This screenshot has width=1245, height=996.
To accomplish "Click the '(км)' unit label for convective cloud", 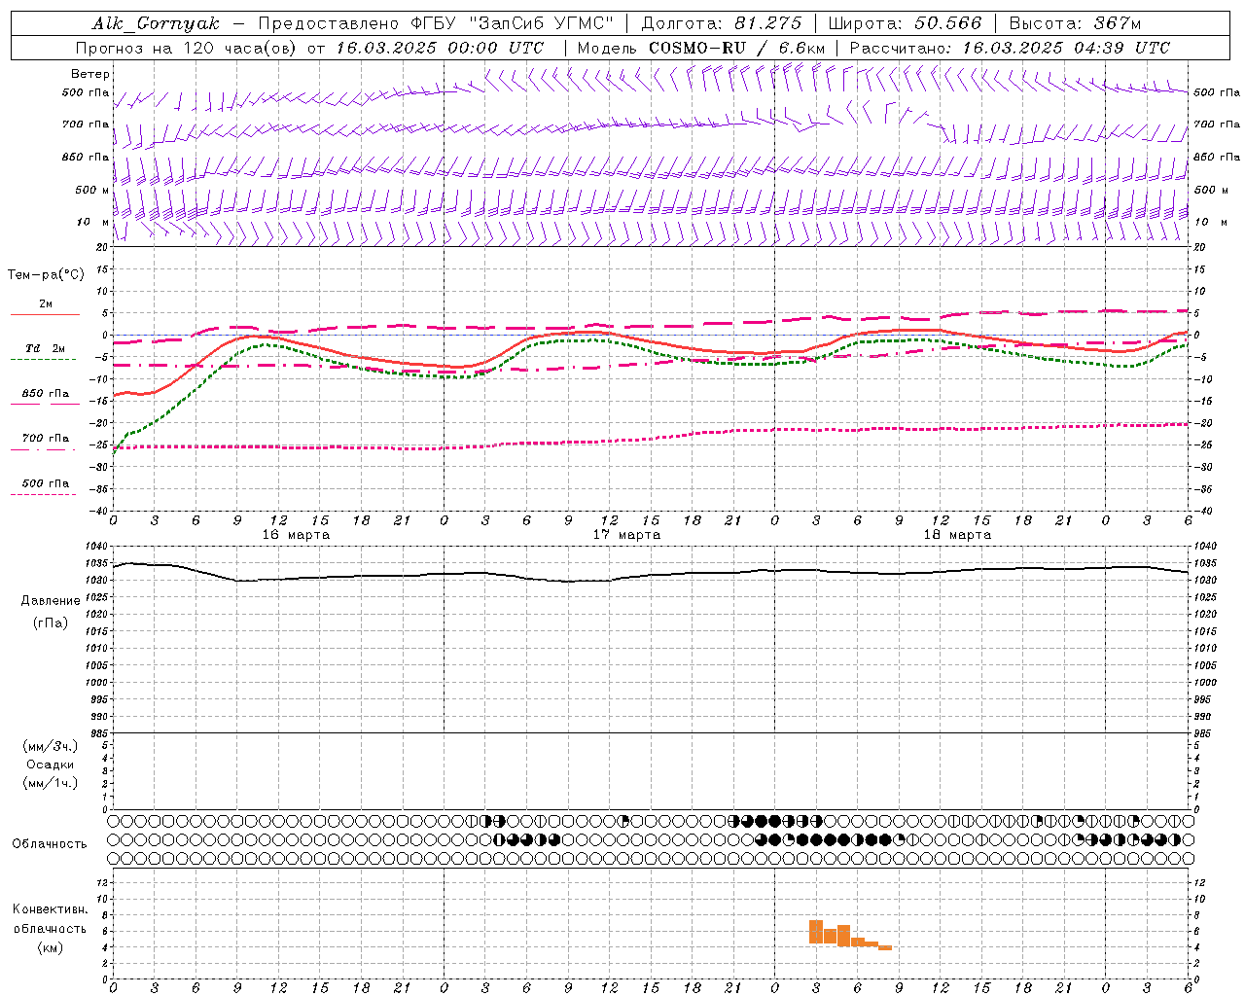I will [50, 947].
